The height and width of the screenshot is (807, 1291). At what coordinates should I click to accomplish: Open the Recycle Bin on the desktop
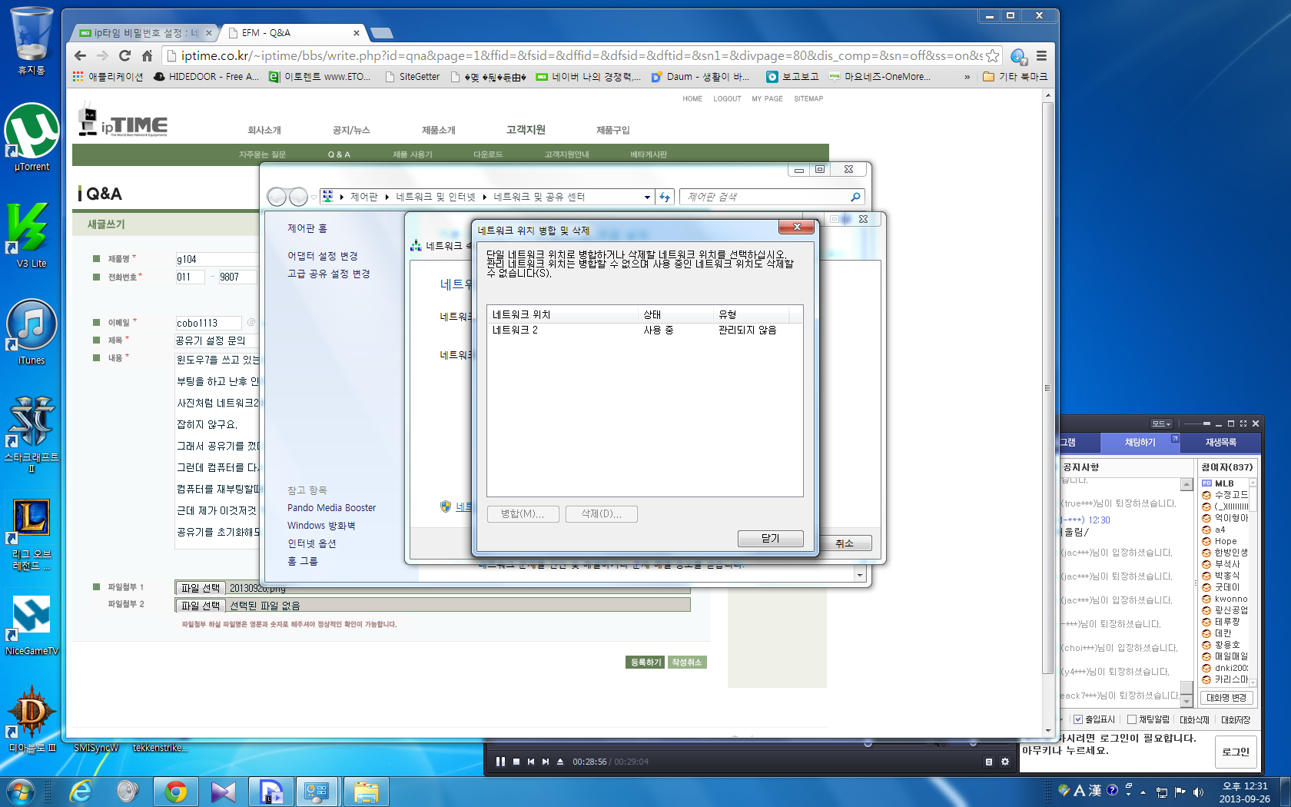pos(32,40)
